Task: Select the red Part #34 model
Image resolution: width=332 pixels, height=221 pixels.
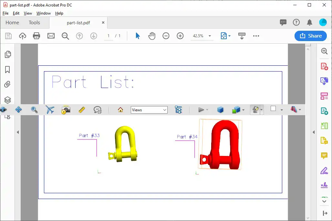Action: click(220, 145)
